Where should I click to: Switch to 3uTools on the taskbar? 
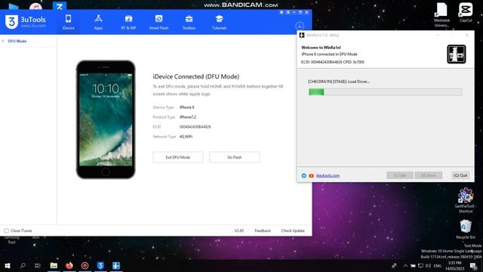tap(100, 265)
